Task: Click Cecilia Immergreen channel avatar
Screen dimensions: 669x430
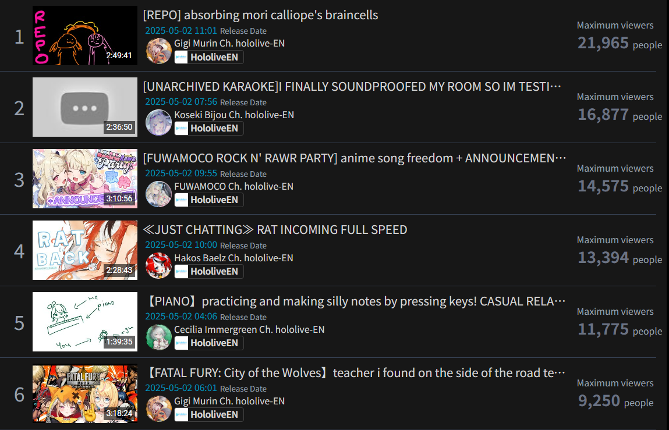Action: click(159, 337)
